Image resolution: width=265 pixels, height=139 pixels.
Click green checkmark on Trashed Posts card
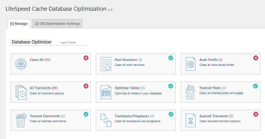(x=255, y=86)
